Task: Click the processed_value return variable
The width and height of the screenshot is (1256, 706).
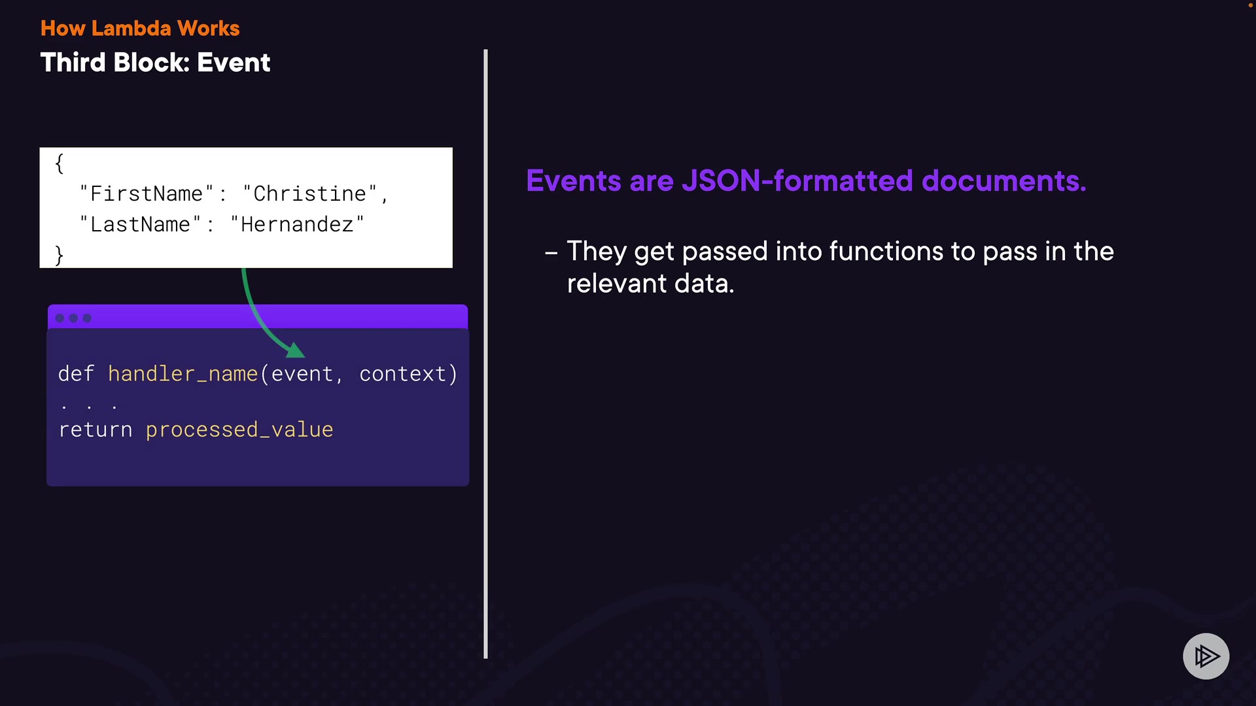Action: click(239, 429)
